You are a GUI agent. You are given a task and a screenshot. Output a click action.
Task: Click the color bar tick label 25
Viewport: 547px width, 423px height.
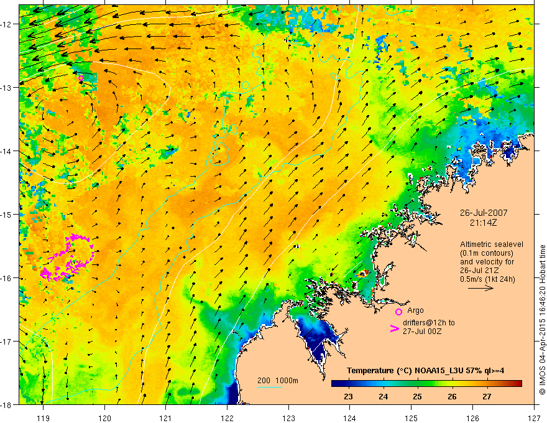pyautogui.click(x=418, y=396)
